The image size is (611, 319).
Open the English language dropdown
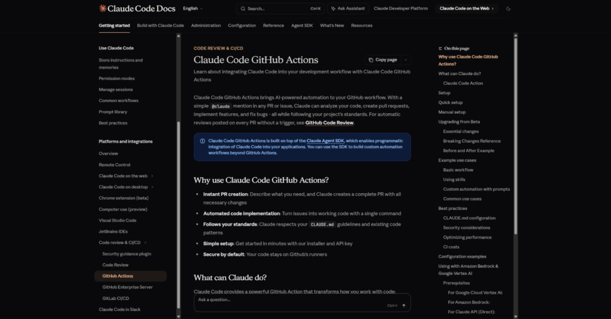[193, 8]
